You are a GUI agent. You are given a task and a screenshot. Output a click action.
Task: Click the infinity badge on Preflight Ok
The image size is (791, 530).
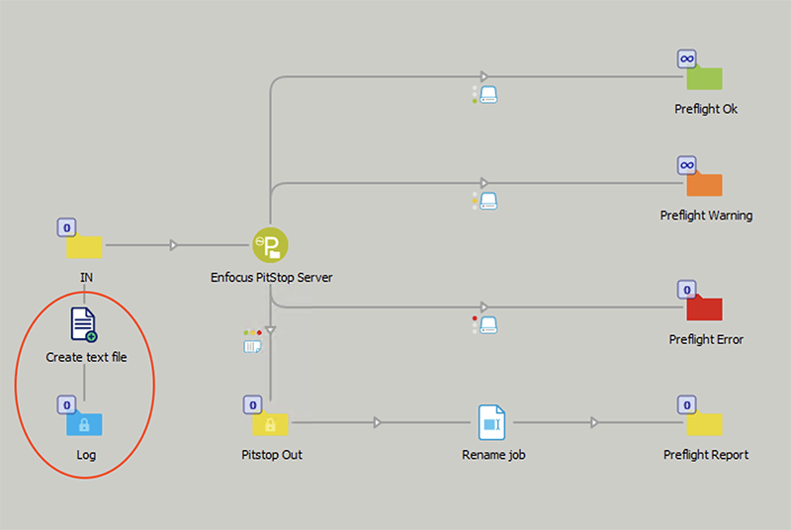point(686,58)
